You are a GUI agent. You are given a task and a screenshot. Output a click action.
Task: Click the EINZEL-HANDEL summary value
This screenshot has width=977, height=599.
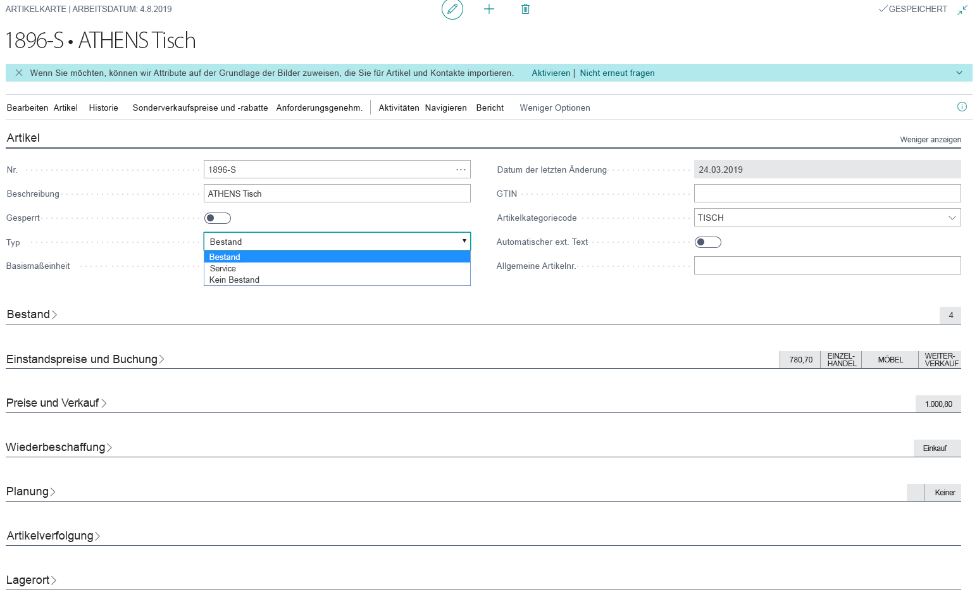pos(842,359)
